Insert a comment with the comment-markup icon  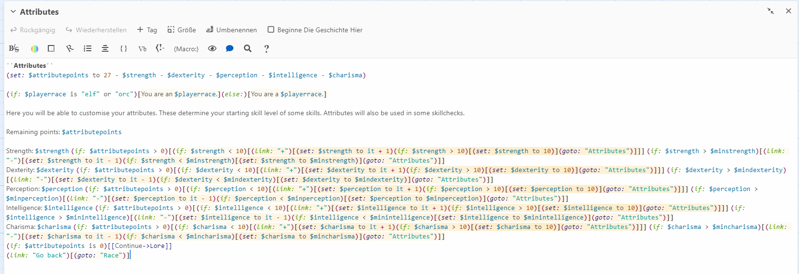[x=160, y=48]
